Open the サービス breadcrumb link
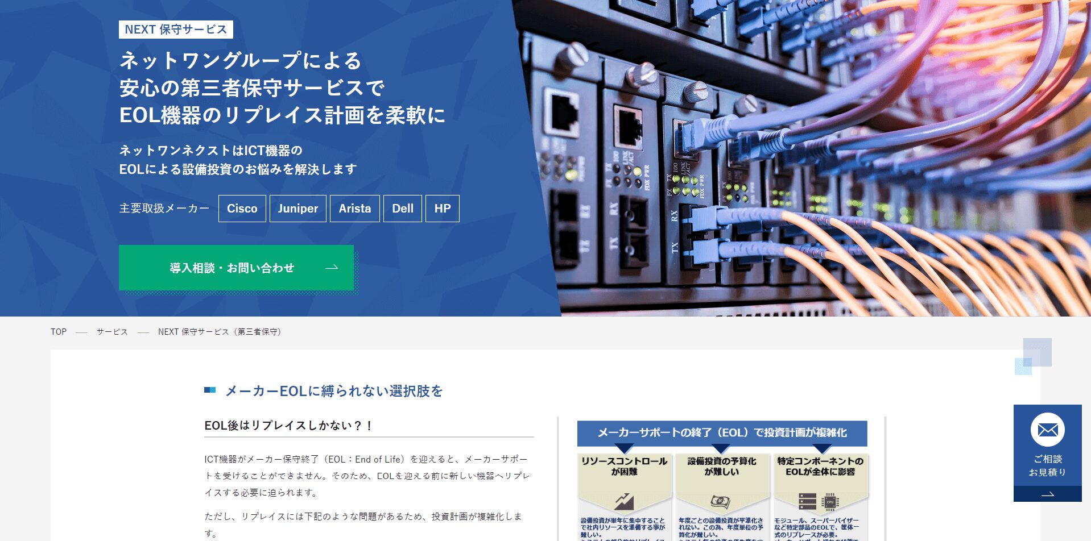 [112, 332]
